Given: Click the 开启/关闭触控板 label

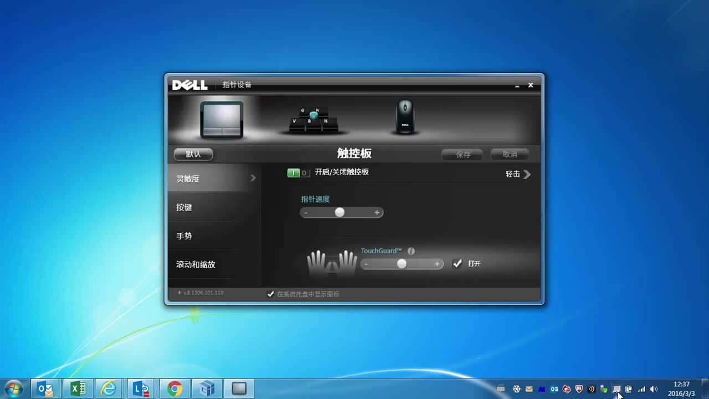Looking at the screenshot, I should tap(342, 172).
